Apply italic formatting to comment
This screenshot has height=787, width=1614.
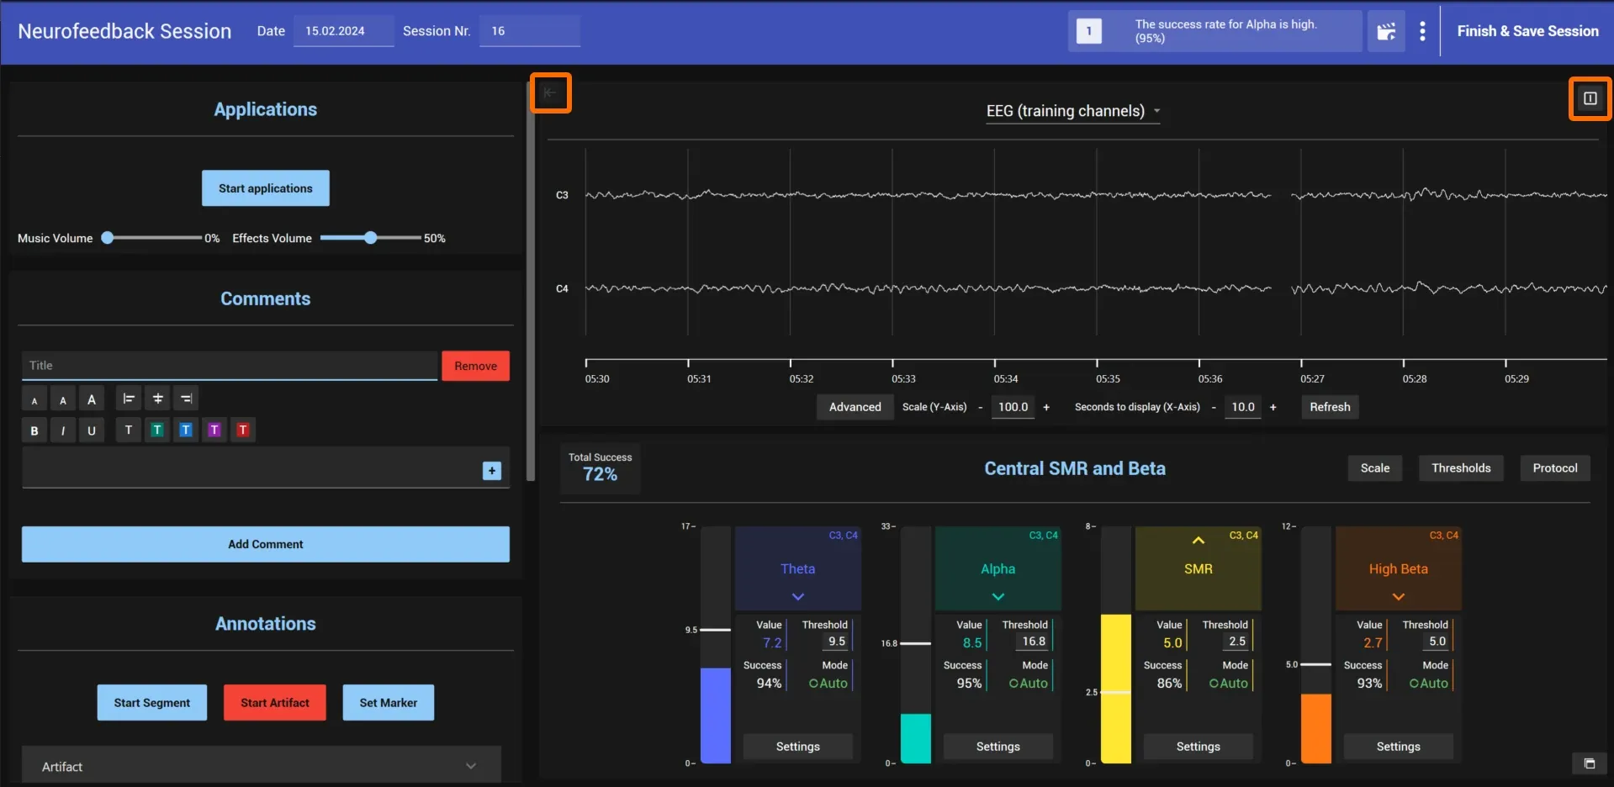(x=63, y=430)
